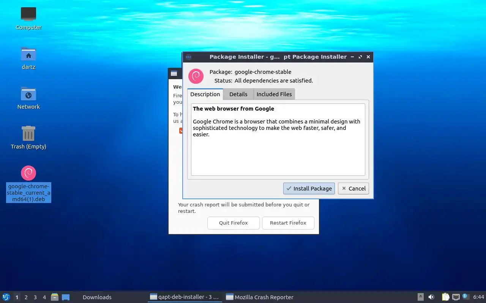Click the Google Chrome description paragraph

(276, 128)
